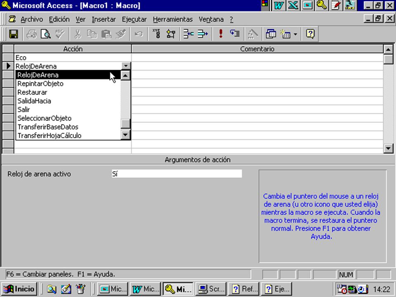
Task: Switch to the PowerPoint "Mic..." taskbar button
Action: 112,289
